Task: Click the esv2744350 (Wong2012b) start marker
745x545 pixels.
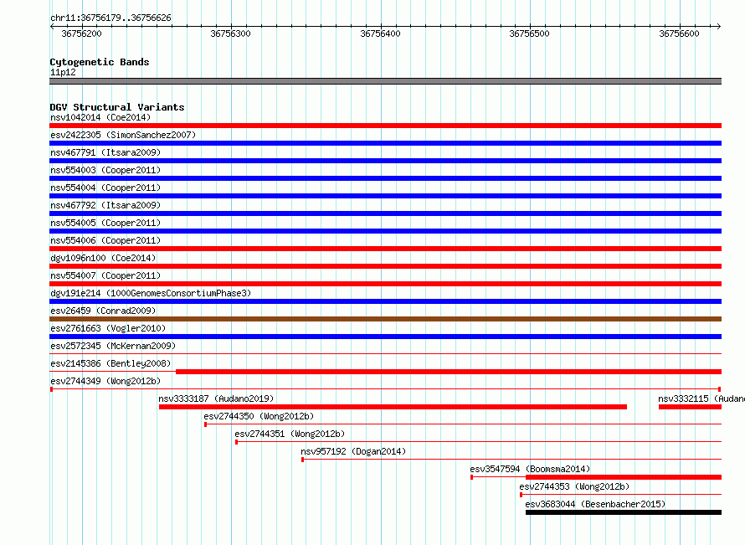Action: pyautogui.click(x=205, y=424)
